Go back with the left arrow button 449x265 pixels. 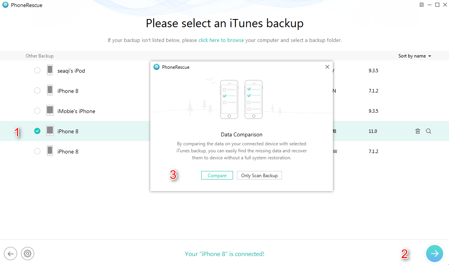(x=10, y=254)
